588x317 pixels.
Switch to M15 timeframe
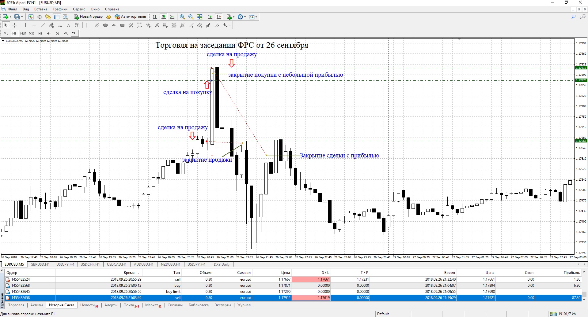click(23, 33)
